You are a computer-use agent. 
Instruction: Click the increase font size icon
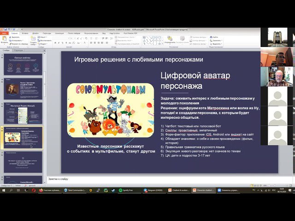point(78,39)
